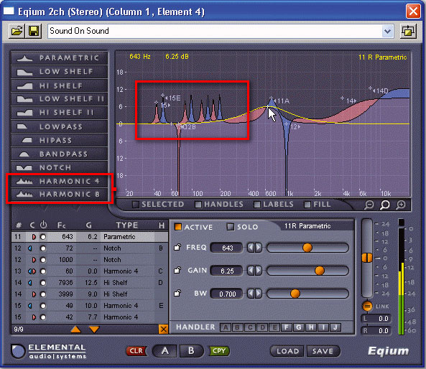Toggle power for the 1000 Hz Notch row
Image resolution: width=426 pixels, height=369 pixels.
pyautogui.click(x=43, y=260)
